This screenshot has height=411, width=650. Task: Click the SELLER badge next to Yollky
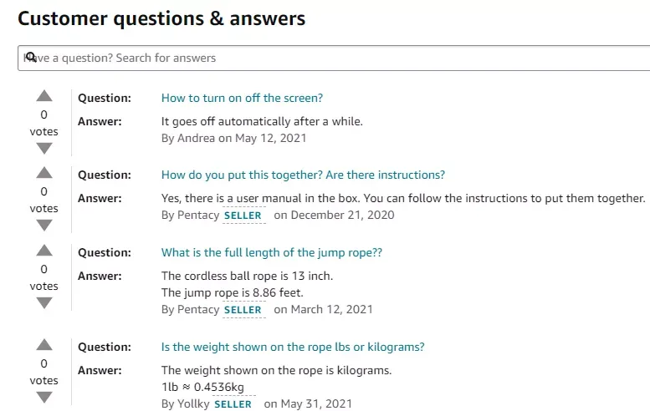tap(233, 404)
